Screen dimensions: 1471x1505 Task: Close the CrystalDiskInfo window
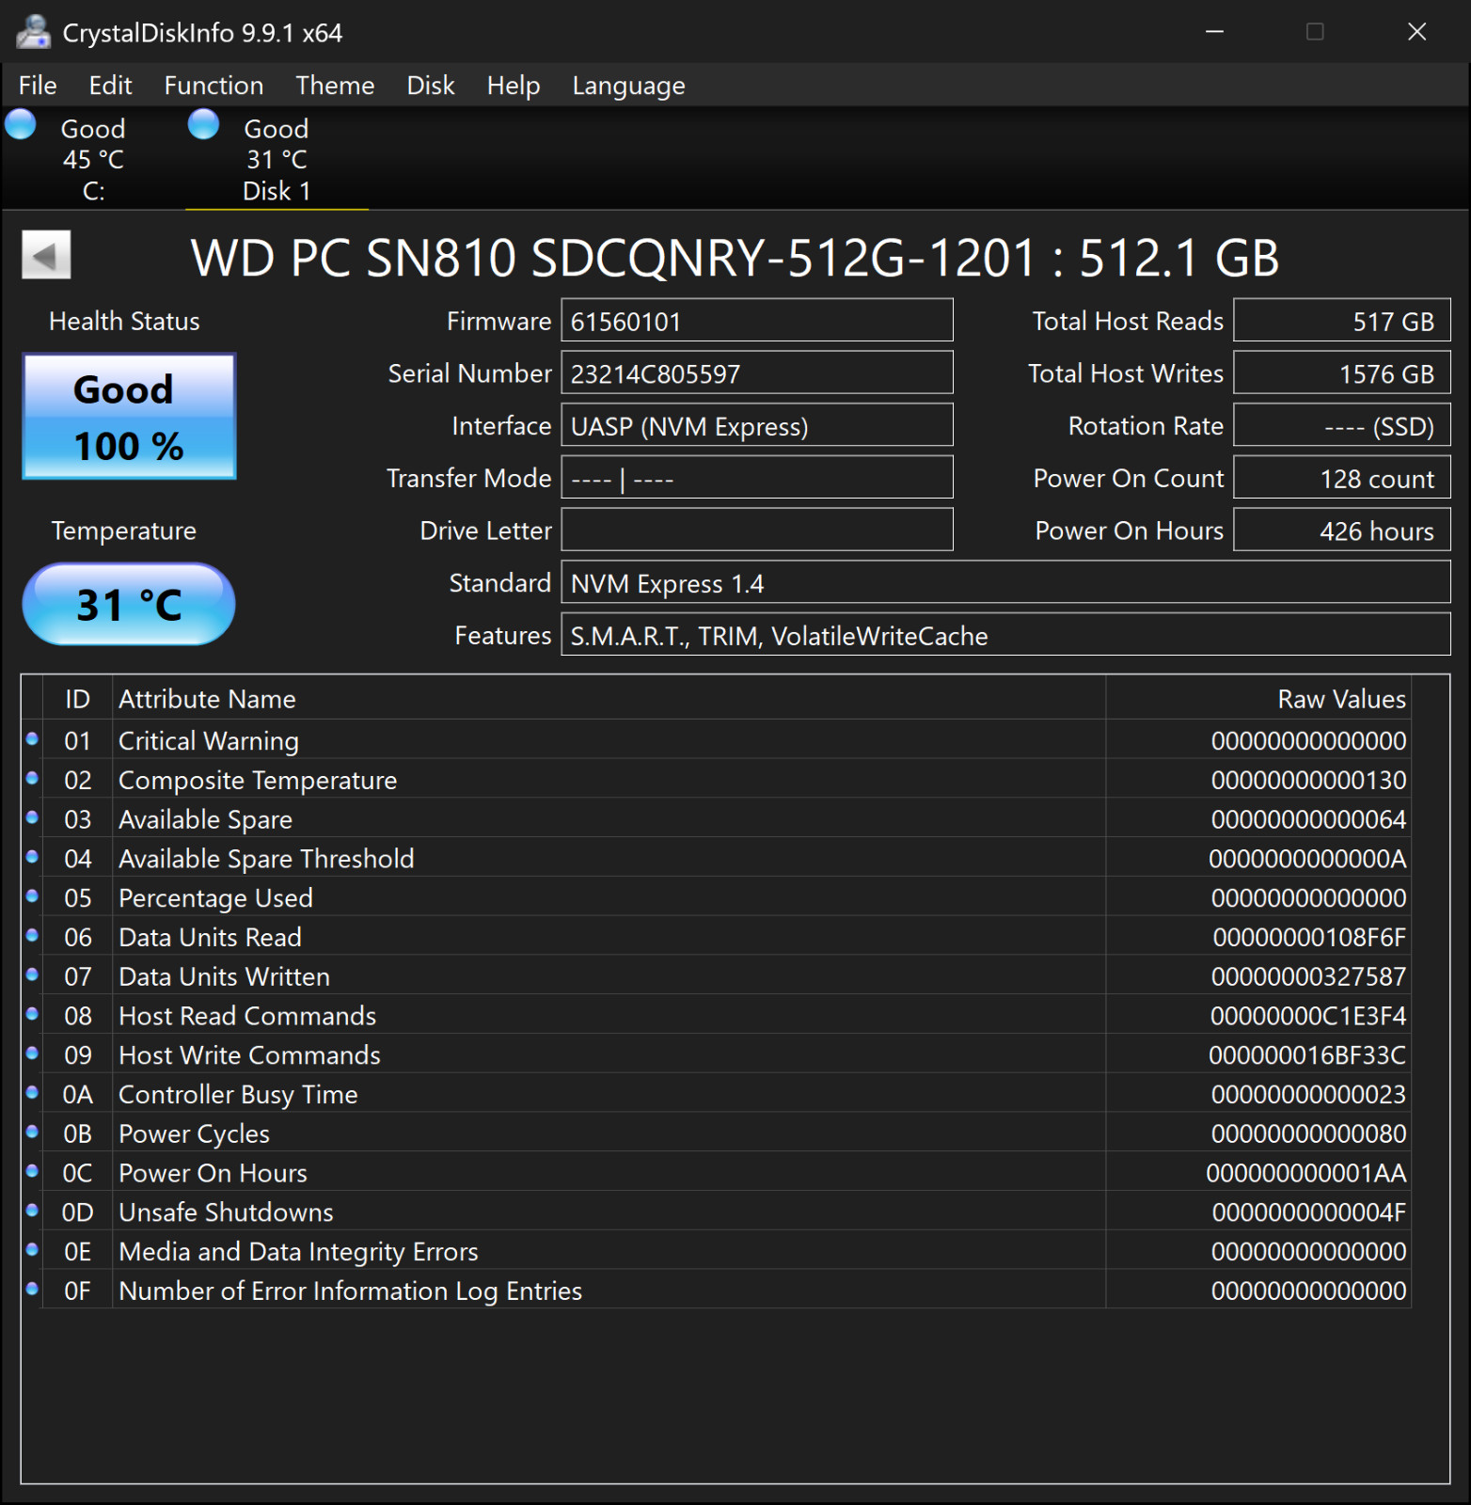[1416, 32]
